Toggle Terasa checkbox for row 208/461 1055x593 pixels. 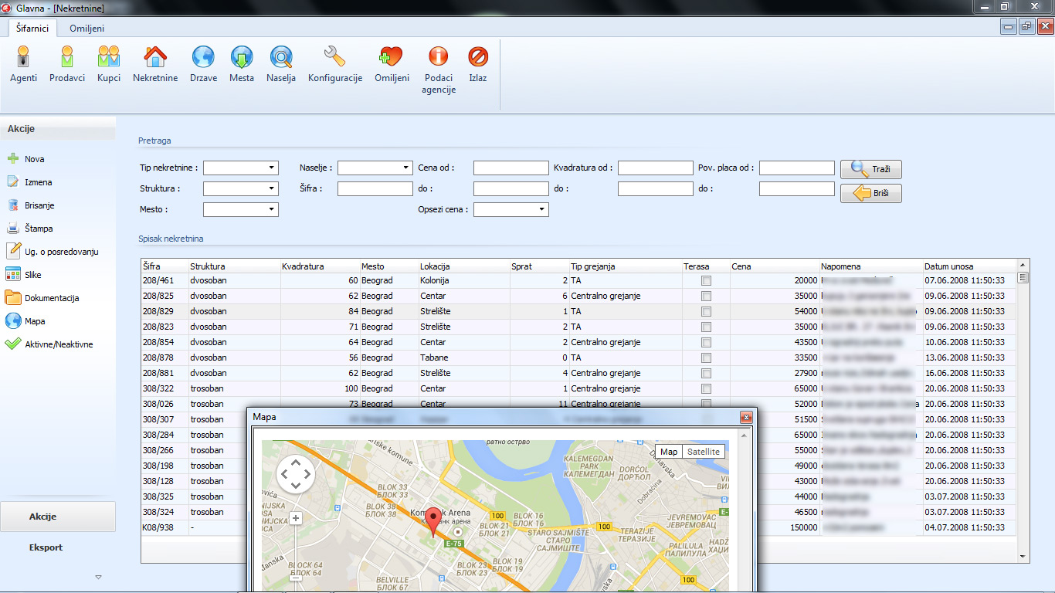pyautogui.click(x=706, y=281)
